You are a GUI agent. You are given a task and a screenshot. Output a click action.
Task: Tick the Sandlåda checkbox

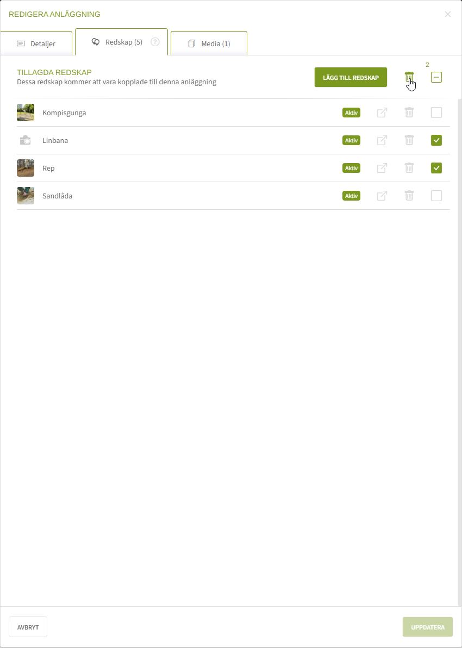tap(436, 196)
